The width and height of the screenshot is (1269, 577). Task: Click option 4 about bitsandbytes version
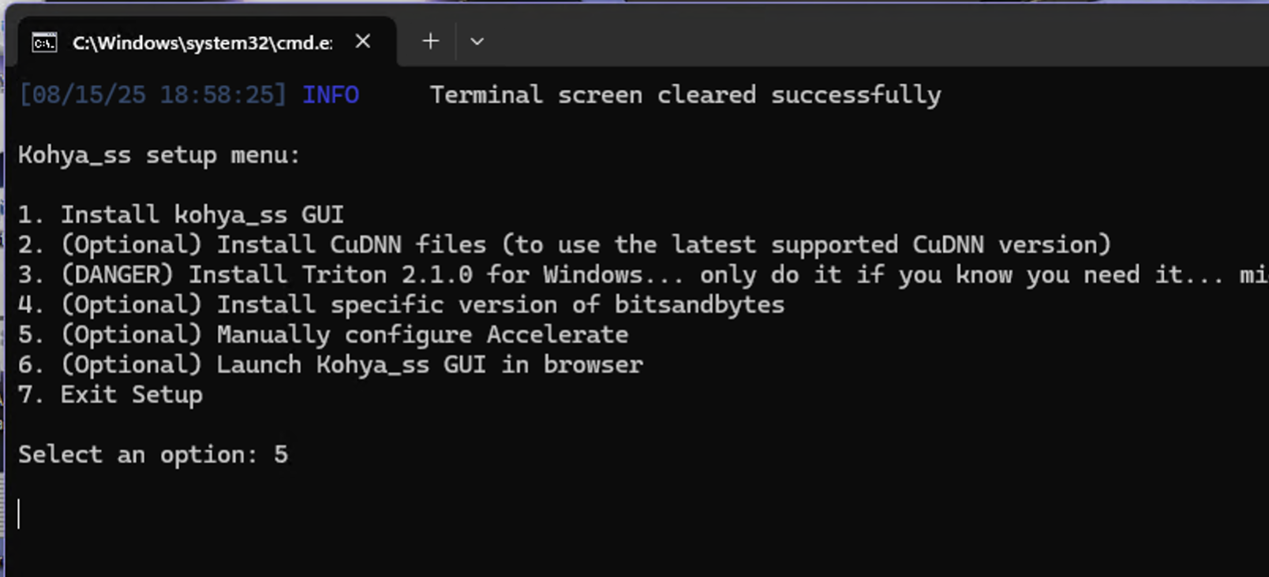point(401,305)
